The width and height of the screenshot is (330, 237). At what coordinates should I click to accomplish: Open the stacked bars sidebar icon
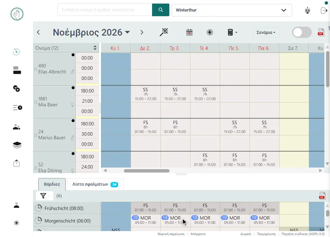click(17, 70)
